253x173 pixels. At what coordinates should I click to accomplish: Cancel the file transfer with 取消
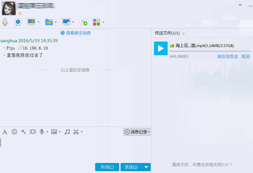246,57
